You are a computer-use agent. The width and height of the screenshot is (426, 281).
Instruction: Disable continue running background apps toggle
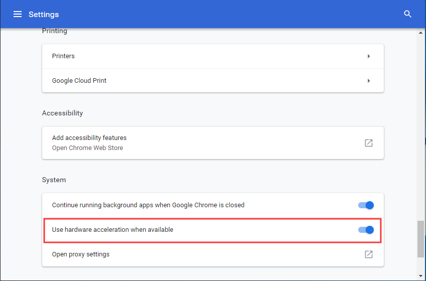366,205
